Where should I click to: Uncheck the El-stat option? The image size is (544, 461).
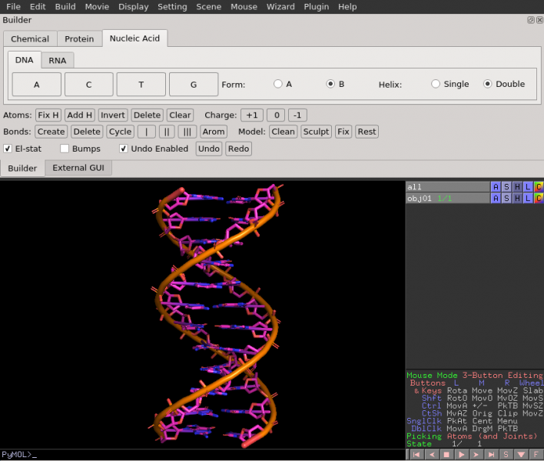coord(8,149)
